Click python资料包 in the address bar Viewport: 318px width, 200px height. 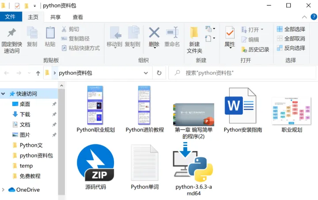tap(75, 73)
